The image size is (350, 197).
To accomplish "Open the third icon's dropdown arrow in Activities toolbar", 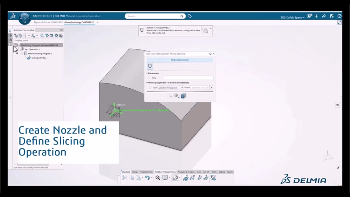I will [29, 36].
